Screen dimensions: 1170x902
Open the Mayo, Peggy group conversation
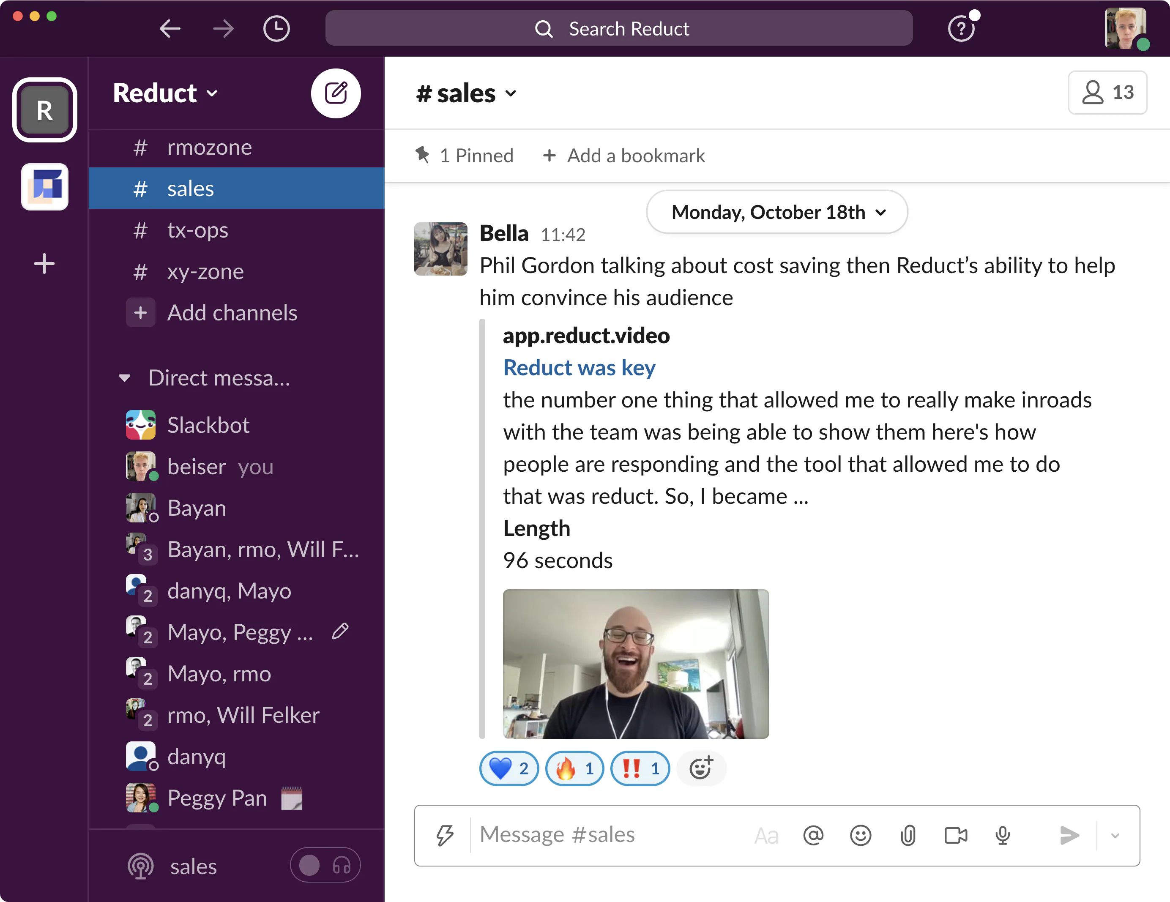click(236, 632)
